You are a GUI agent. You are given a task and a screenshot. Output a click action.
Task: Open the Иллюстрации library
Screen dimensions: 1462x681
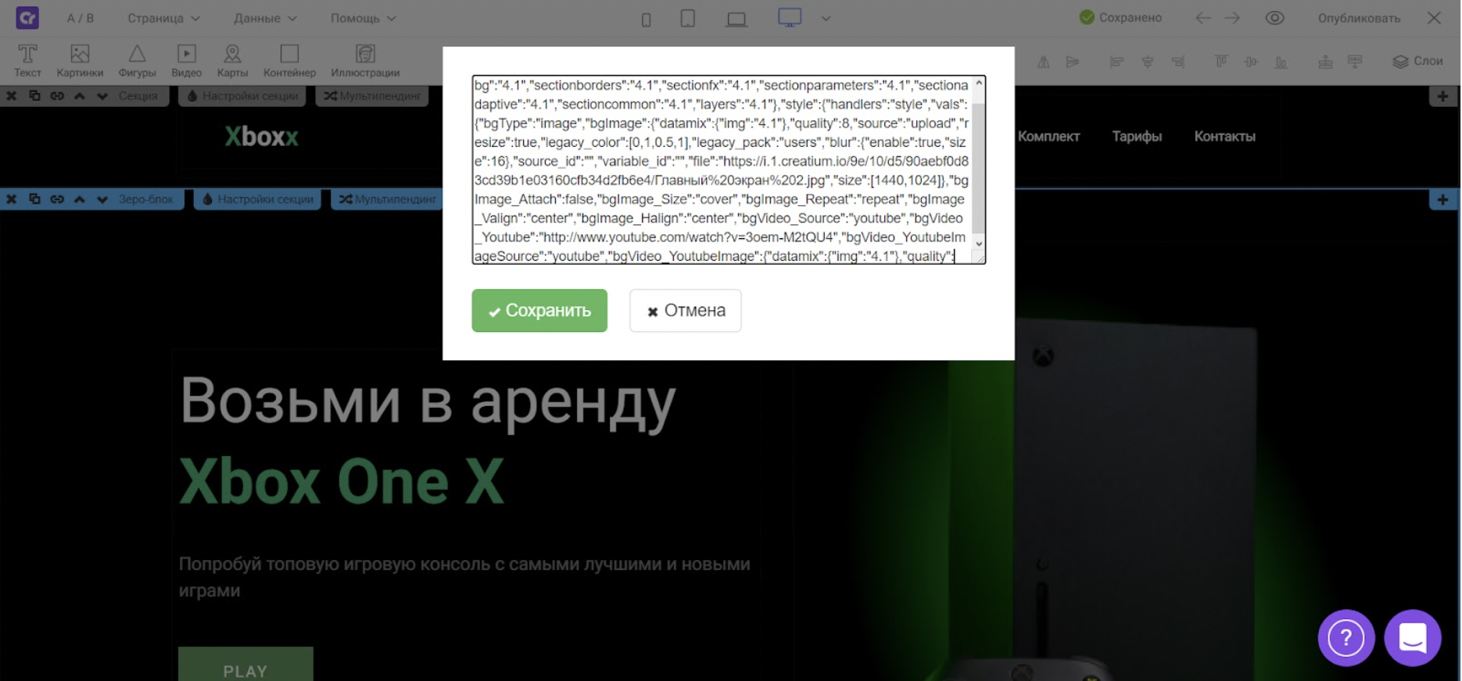[365, 60]
